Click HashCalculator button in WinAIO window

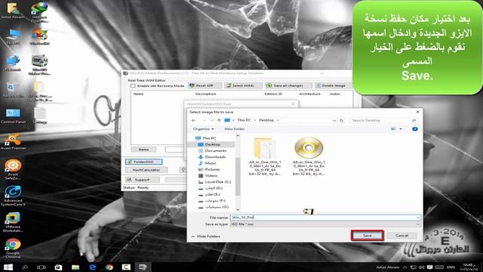pos(146,170)
